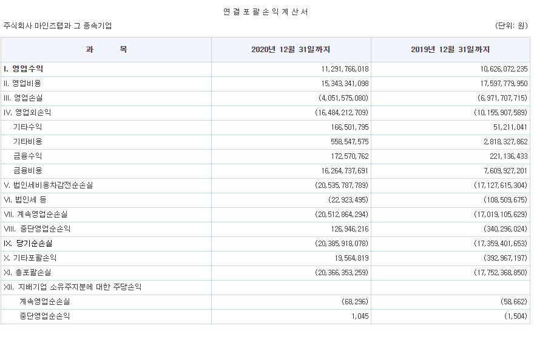Select row label 금융수익
Screen dimensions: 534x337
tap(27, 156)
